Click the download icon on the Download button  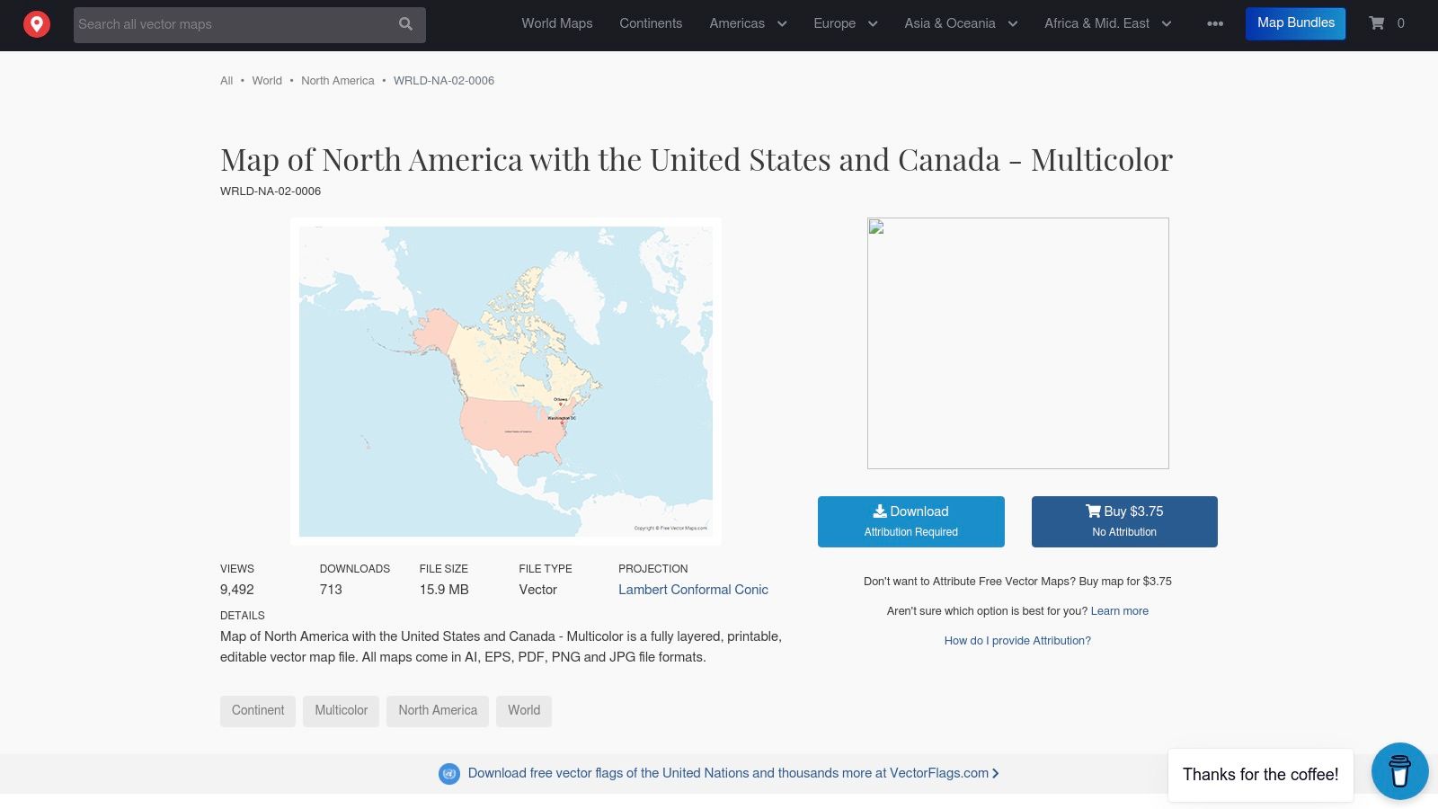(879, 511)
